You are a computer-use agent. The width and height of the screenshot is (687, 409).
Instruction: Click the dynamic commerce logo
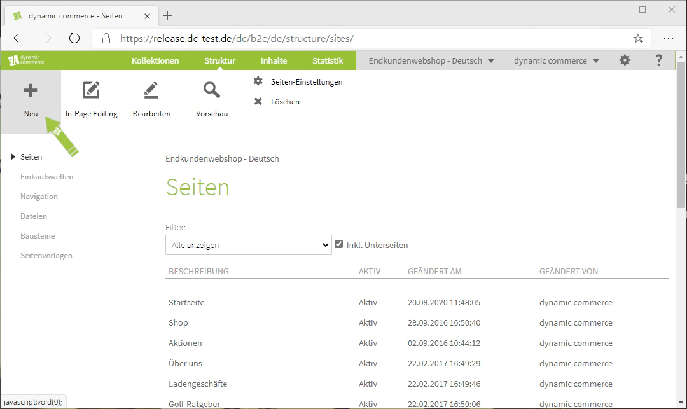point(26,60)
